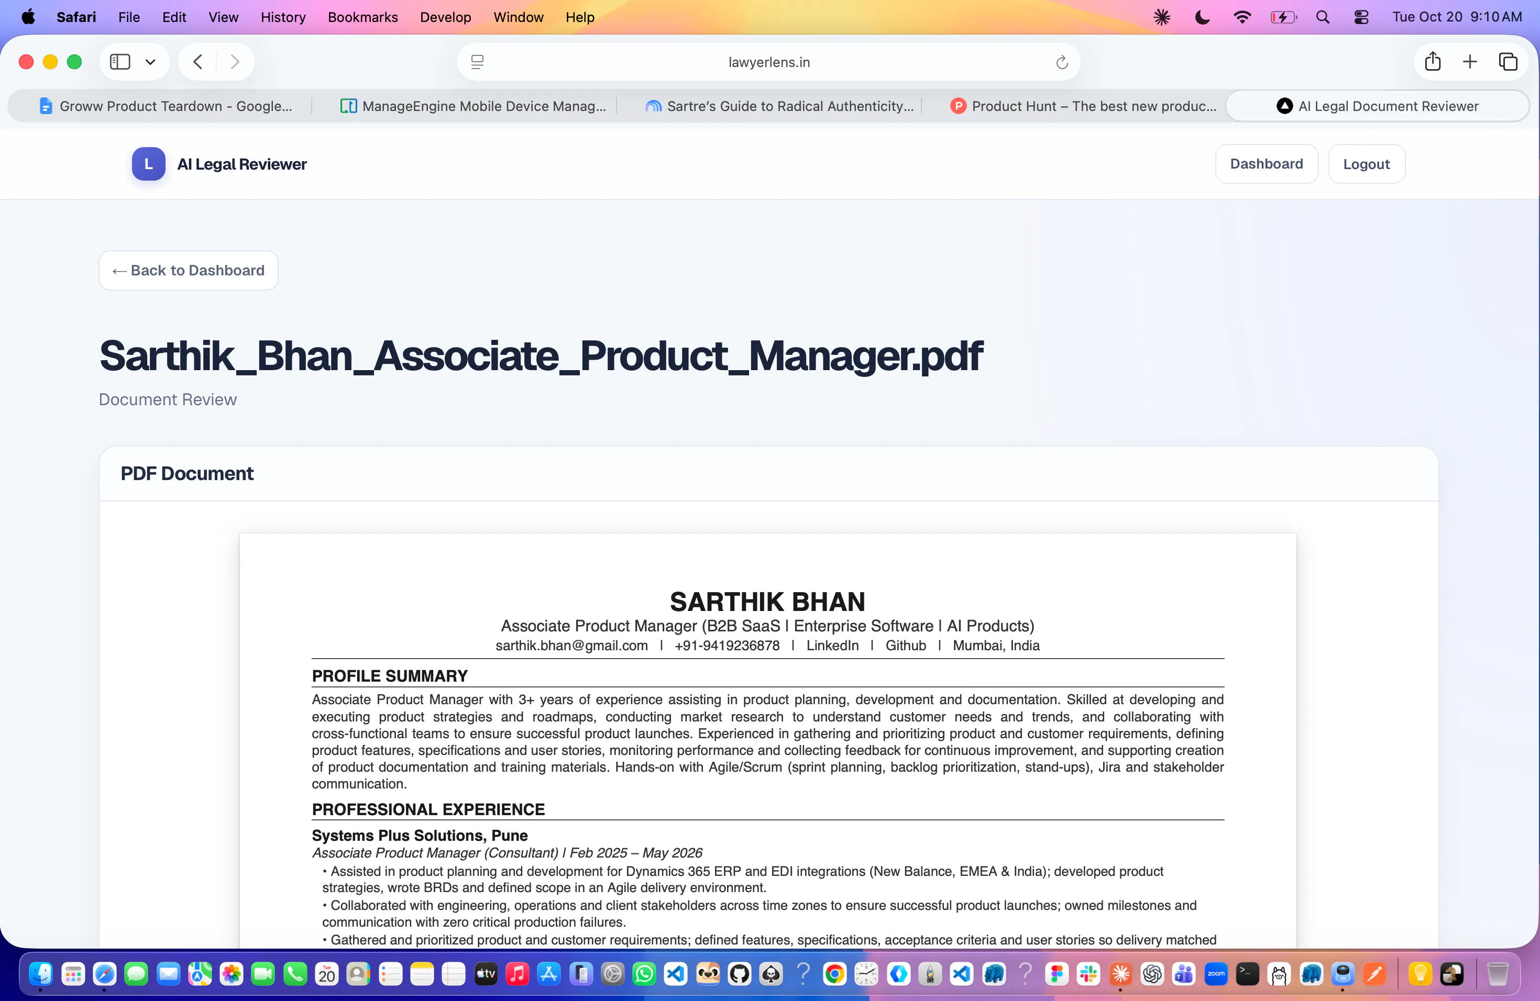Select the AI Legal Document Reviewer tab
The image size is (1540, 1001).
1377,106
